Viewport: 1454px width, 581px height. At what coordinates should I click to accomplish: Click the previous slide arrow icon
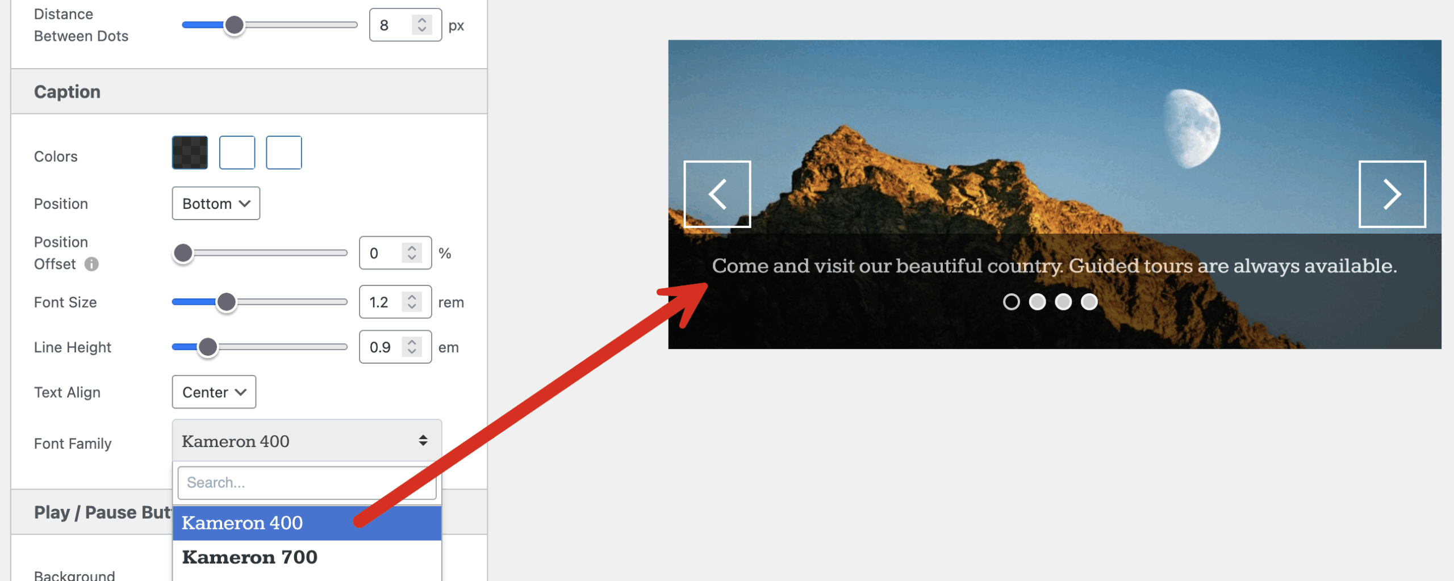(717, 195)
